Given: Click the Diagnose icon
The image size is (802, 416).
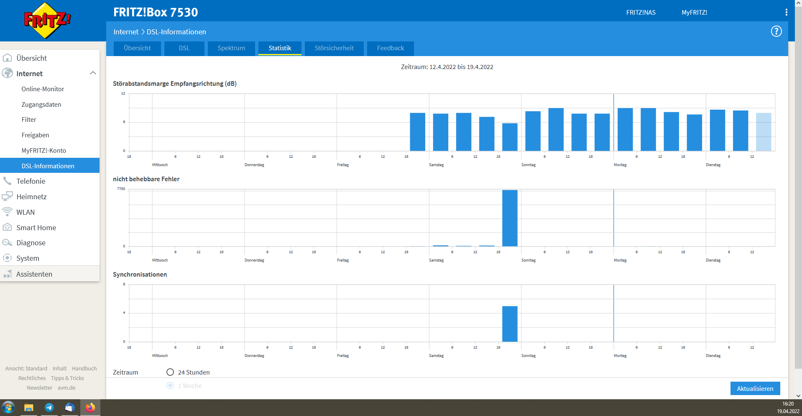Looking at the screenshot, I should pyautogui.click(x=8, y=243).
